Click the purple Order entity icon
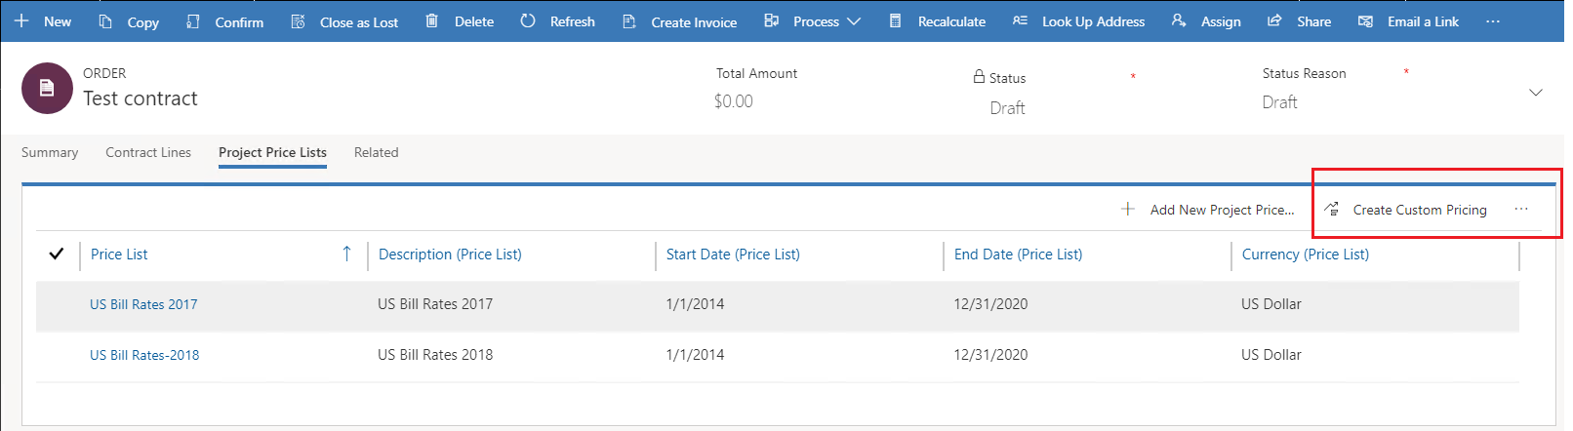Image resolution: width=1573 pixels, height=431 pixels. point(47,88)
